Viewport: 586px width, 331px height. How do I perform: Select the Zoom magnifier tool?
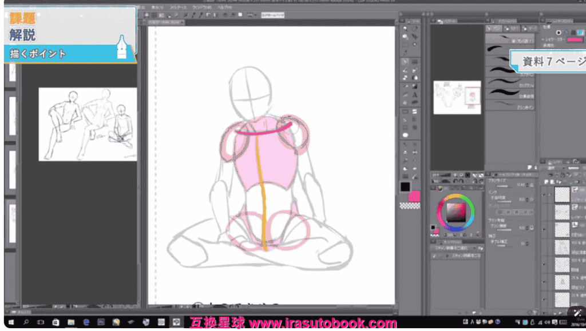406,29
